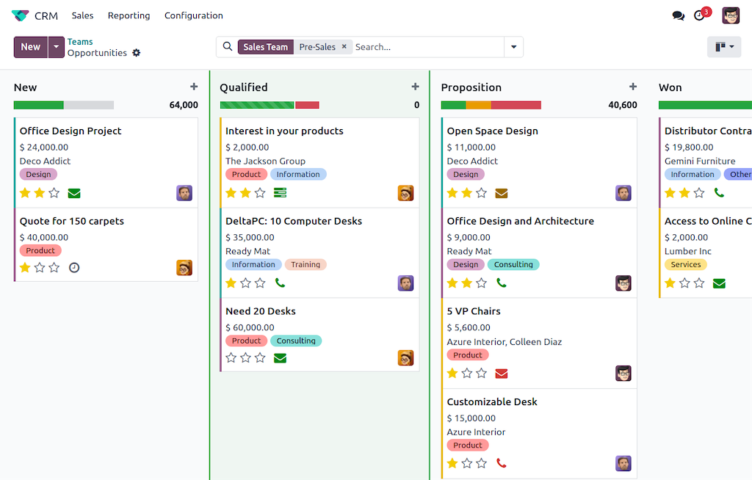752x480 pixels.
Task: Click the envelope icon on Office Design Project
Action: pos(74,193)
